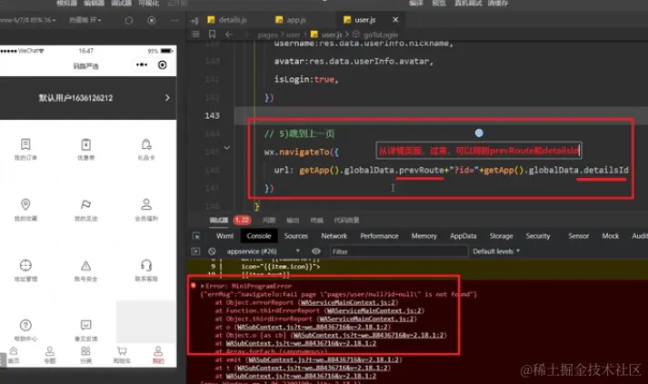Open the AppData devtools tab
The width and height of the screenshot is (648, 384).
[x=463, y=236]
